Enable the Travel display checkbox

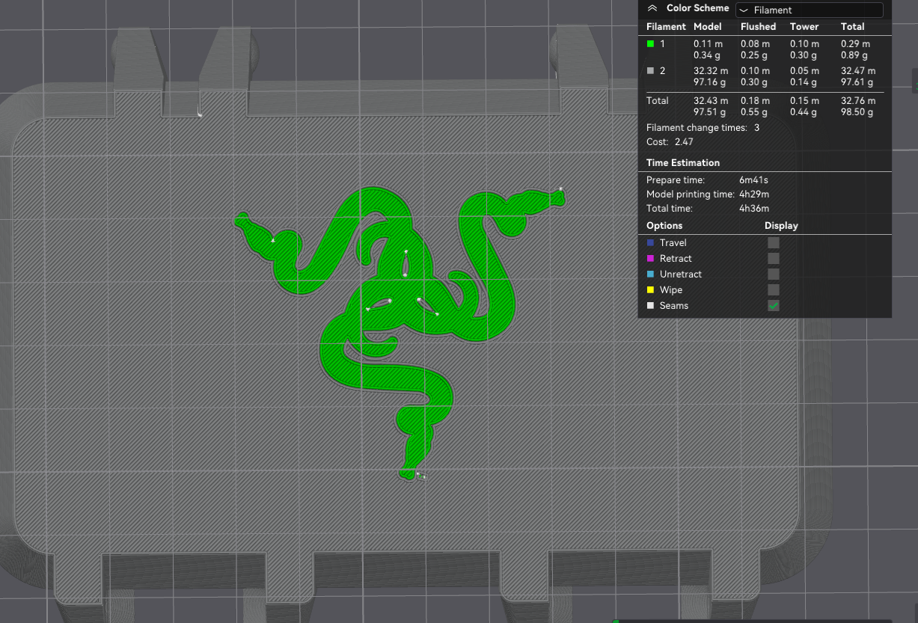click(x=773, y=242)
